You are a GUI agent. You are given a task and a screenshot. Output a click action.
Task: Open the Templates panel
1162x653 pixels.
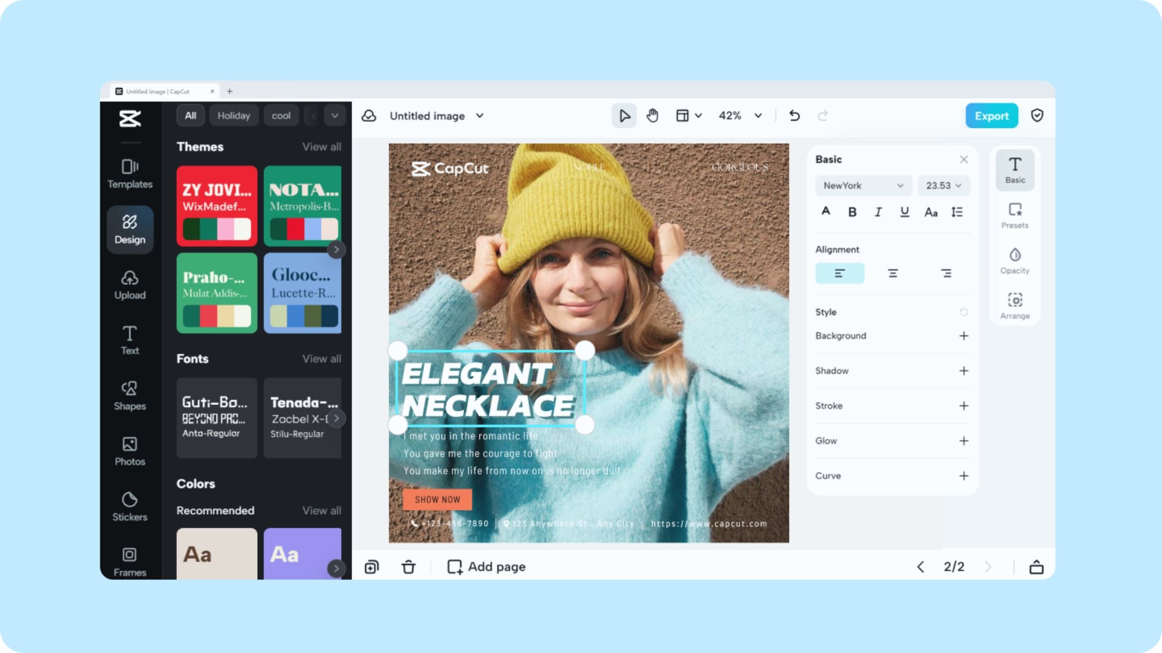pyautogui.click(x=130, y=174)
